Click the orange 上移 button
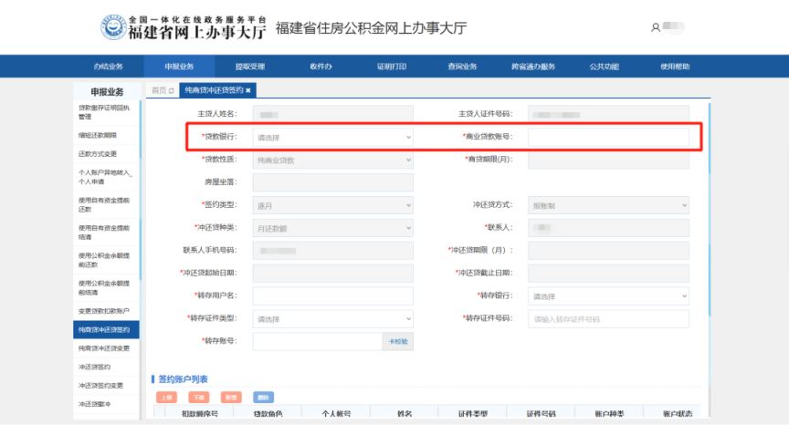Viewport: 789px width, 425px height. coord(166,398)
